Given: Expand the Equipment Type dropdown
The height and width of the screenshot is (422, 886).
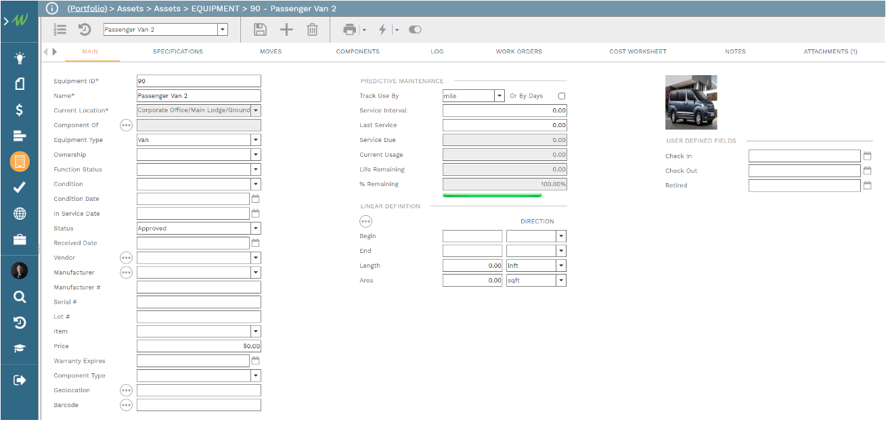Looking at the screenshot, I should click(x=255, y=140).
